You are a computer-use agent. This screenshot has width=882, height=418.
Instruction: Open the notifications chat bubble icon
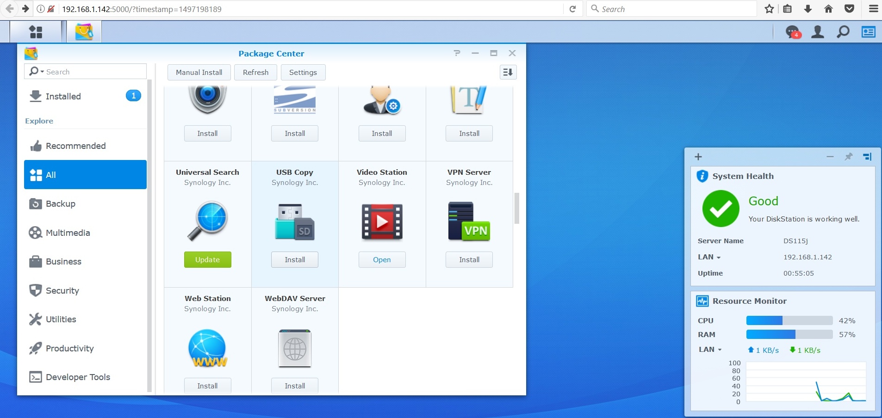pyautogui.click(x=793, y=32)
